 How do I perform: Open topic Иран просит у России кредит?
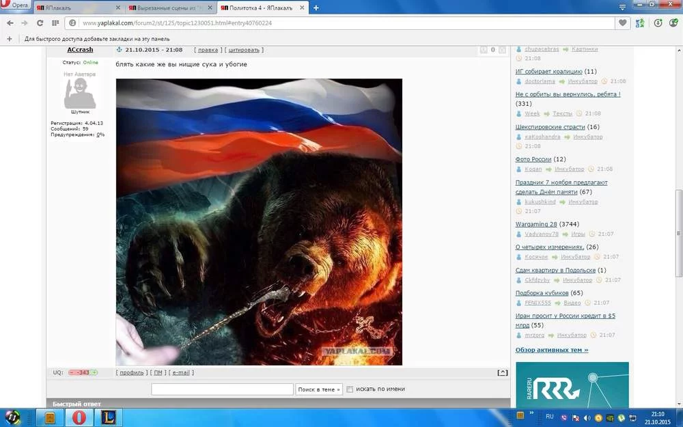click(x=566, y=320)
